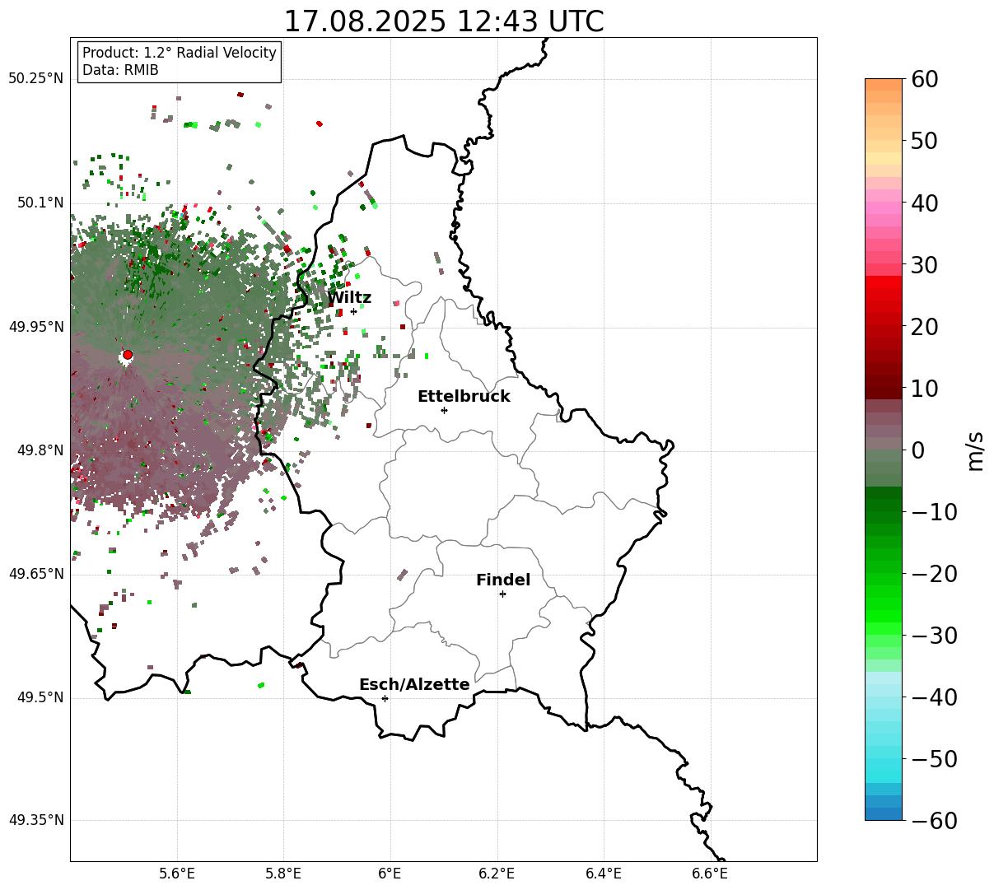This screenshot has width=994, height=890.
Task: Click the 49.5°N latitude label
Action: pyautogui.click(x=40, y=697)
